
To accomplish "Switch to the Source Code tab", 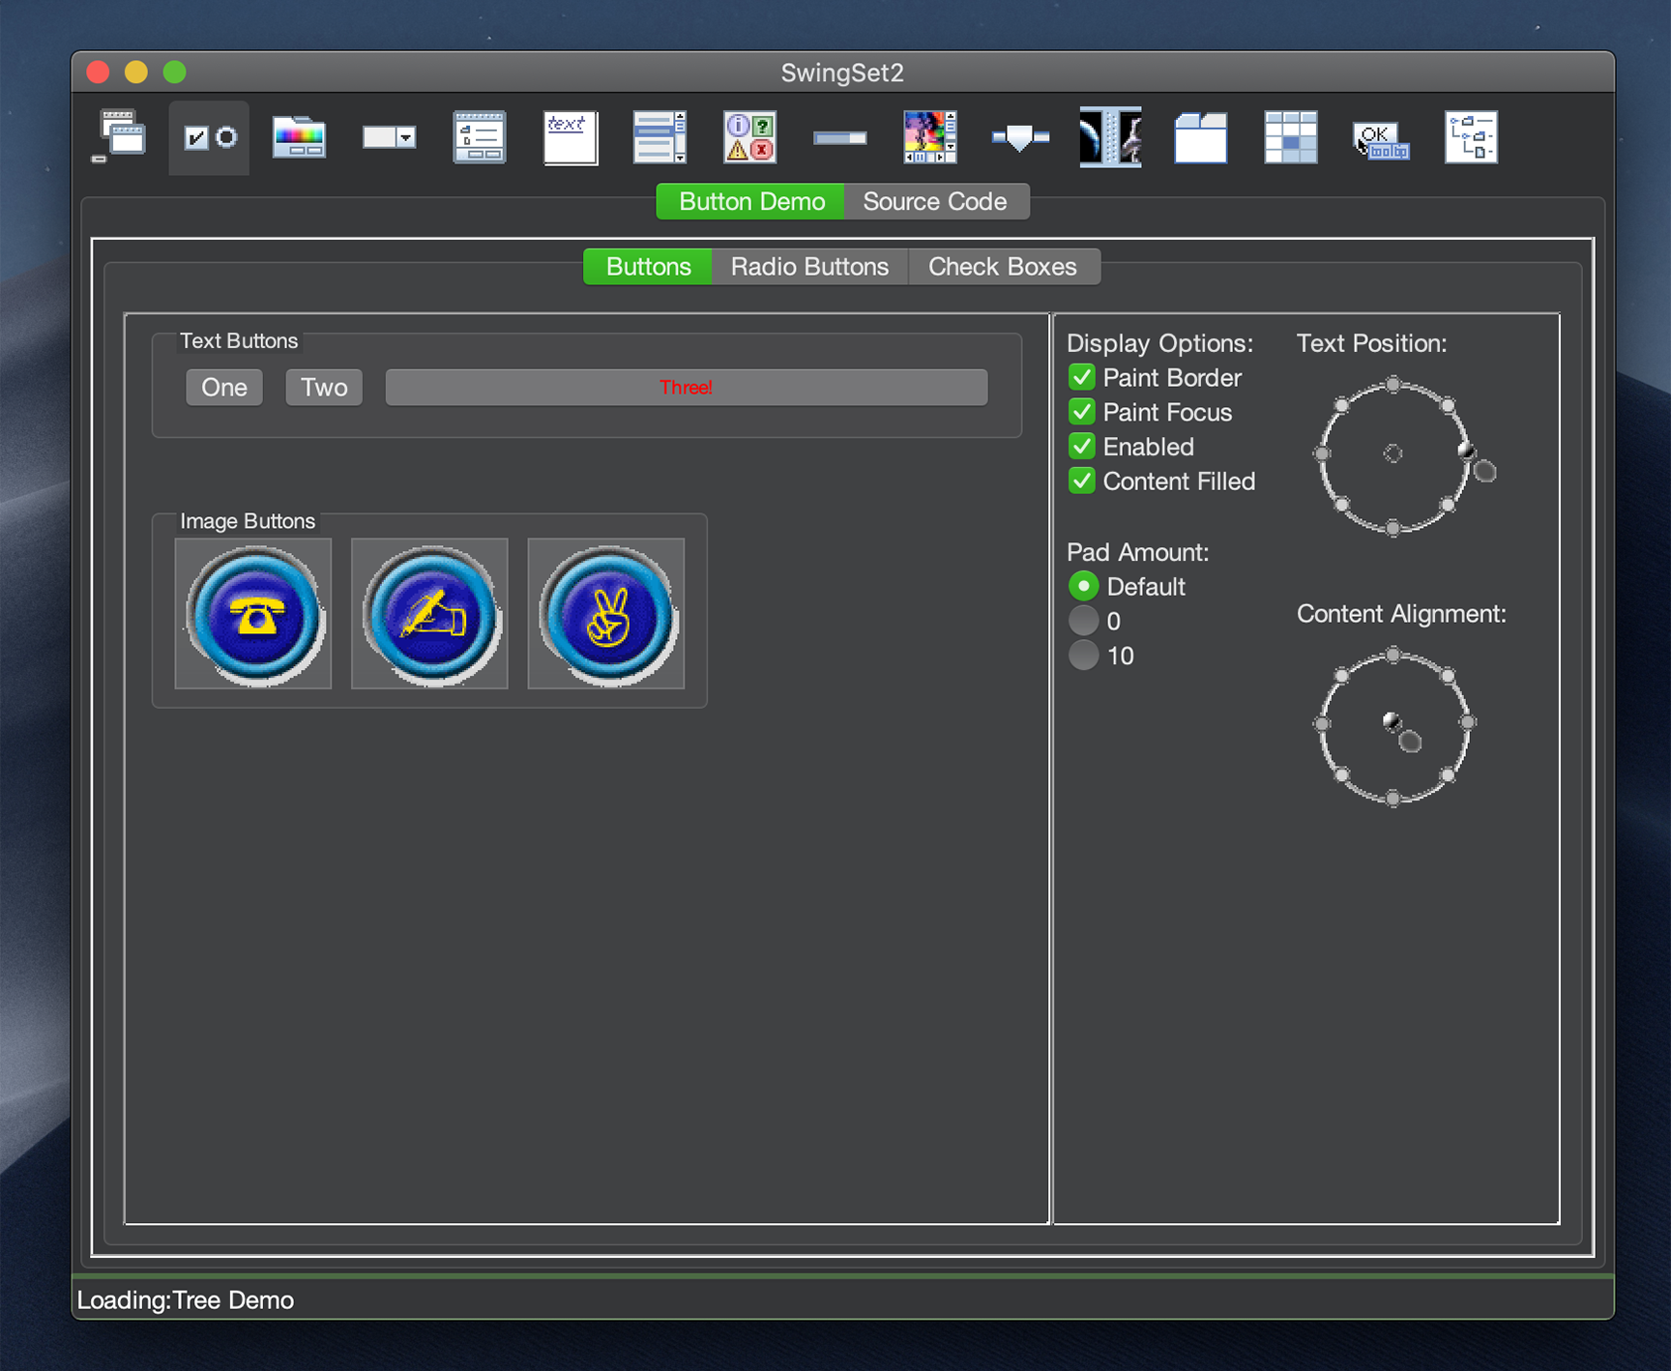I will click(934, 201).
